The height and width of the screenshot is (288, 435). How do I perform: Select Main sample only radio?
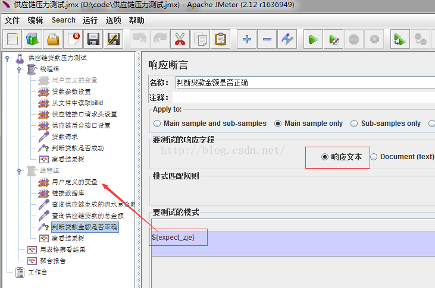click(278, 124)
